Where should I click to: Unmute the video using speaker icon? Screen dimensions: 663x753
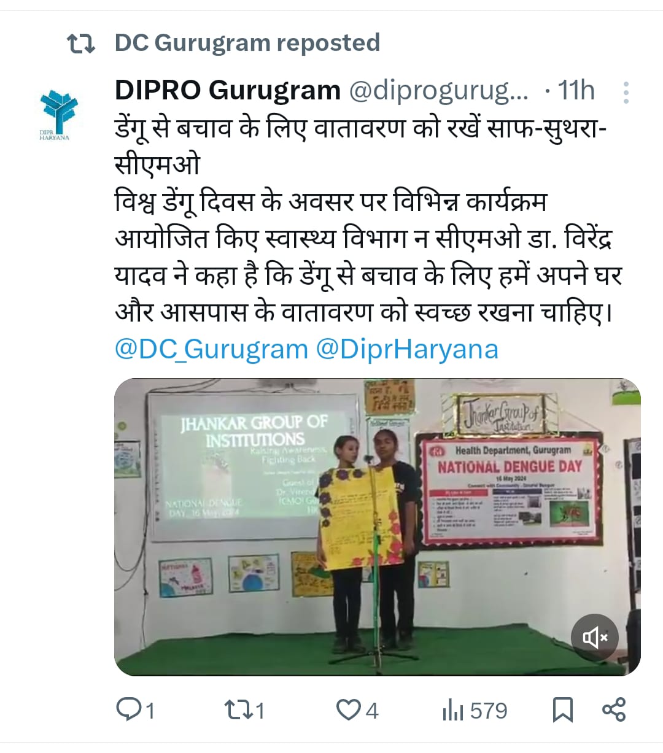click(594, 638)
